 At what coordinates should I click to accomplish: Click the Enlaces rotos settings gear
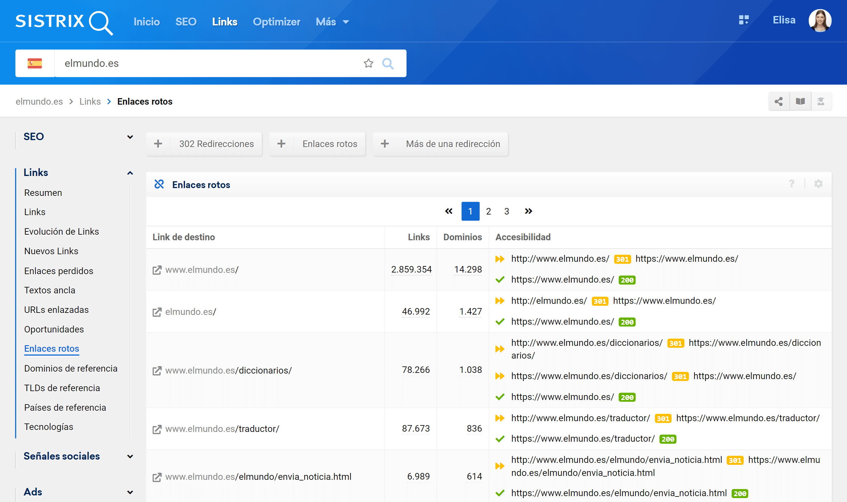[818, 184]
